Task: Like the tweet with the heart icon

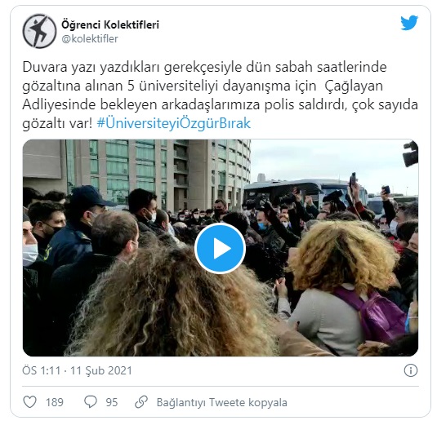Action: 29,402
